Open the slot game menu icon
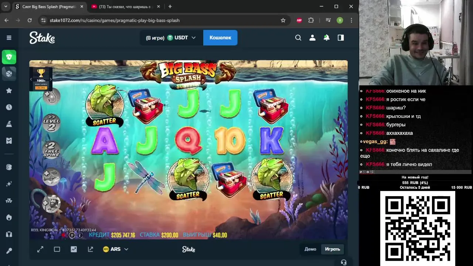The image size is (473, 266). click(x=72, y=235)
